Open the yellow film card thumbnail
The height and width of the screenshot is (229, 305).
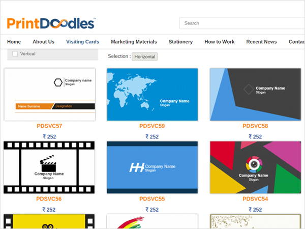pyautogui.click(x=49, y=221)
